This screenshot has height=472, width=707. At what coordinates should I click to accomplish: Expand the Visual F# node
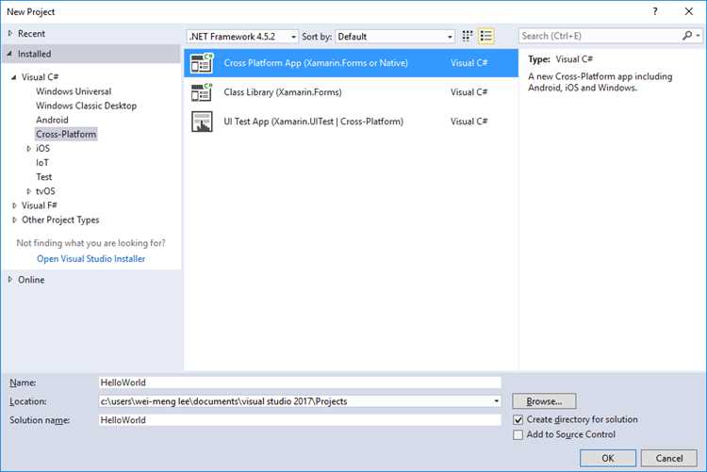(14, 205)
